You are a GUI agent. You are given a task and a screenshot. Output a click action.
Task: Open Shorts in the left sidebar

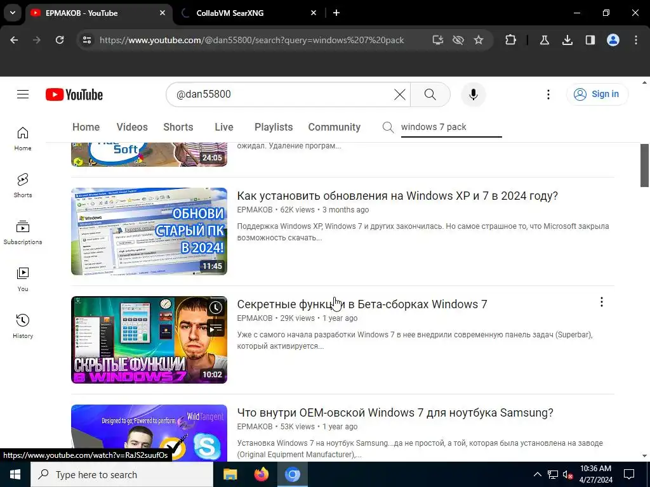(23, 186)
